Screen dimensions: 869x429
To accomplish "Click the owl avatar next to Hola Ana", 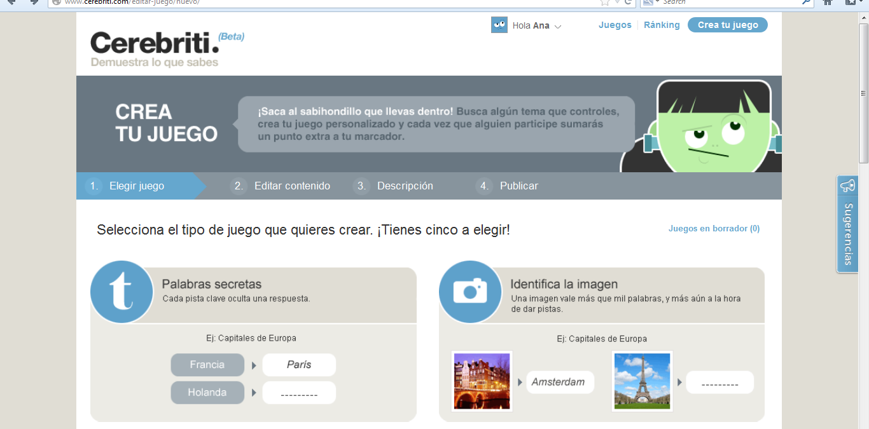I will tap(498, 25).
